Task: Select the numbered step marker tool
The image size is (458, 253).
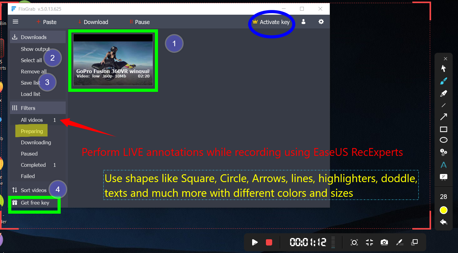Action: point(443,152)
